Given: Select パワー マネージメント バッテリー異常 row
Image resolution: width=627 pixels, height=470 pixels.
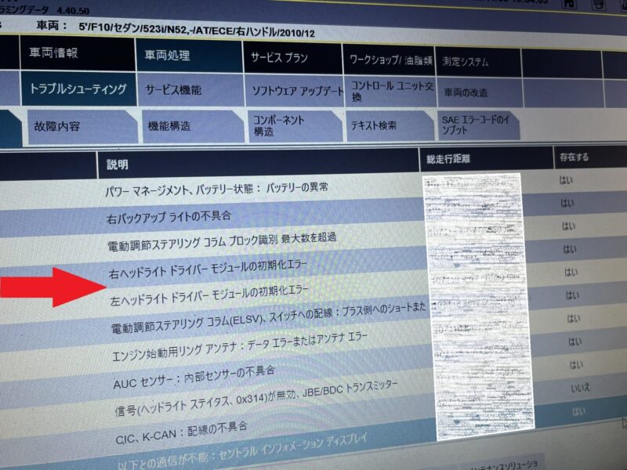Looking at the screenshot, I should (217, 190).
